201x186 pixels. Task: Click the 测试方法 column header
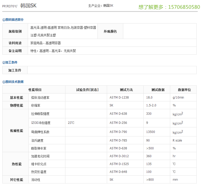[x=125, y=89]
